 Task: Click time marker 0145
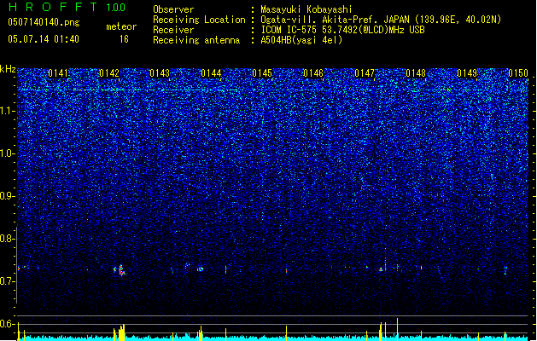(x=262, y=73)
